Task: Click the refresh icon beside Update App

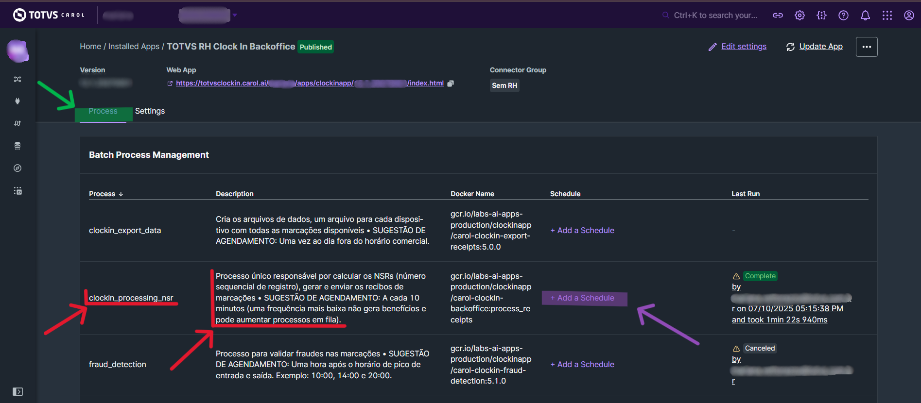Action: 791,47
